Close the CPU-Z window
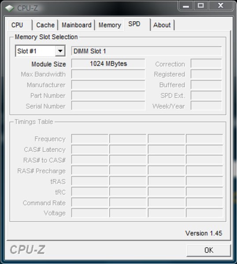 pos(221,6)
